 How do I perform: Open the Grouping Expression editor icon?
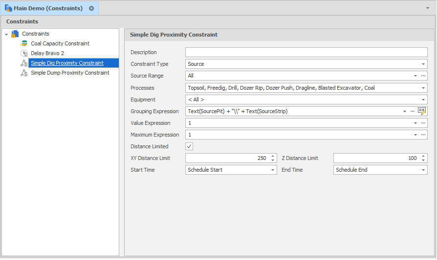(x=422, y=111)
